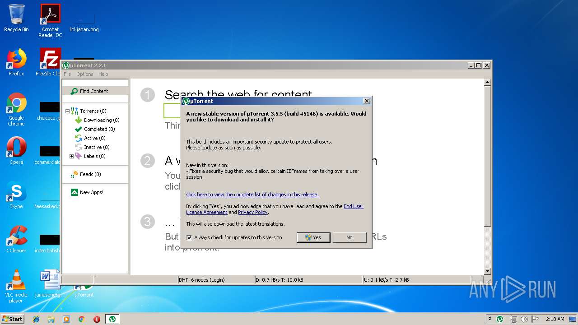Screen dimensions: 578x325
Task: Open Action Center flag icon
Action: pyautogui.click(x=535, y=319)
